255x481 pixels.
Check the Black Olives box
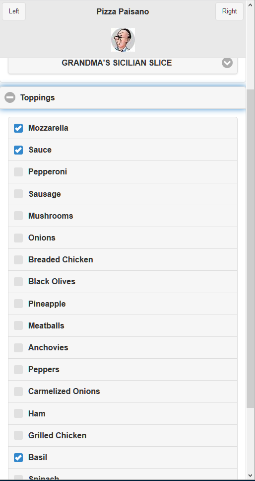click(x=18, y=282)
